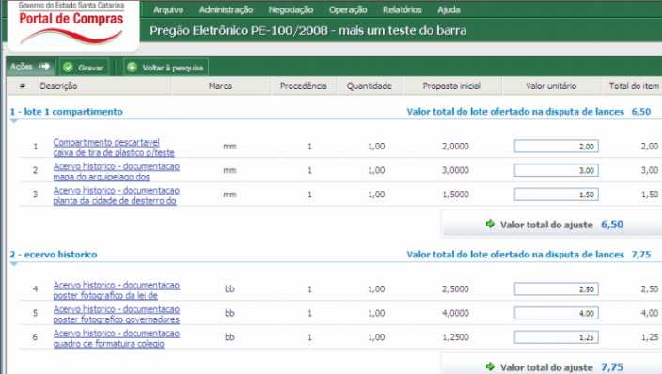The height and width of the screenshot is (374, 662).
Task: Click the Procedência column header
Action: [303, 86]
